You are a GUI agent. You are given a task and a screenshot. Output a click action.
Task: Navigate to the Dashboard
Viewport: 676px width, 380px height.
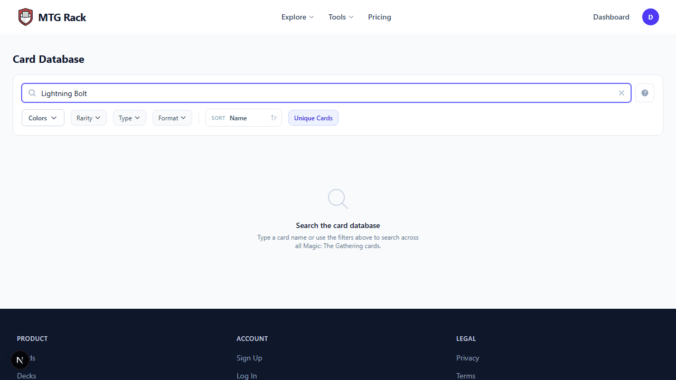click(x=611, y=16)
